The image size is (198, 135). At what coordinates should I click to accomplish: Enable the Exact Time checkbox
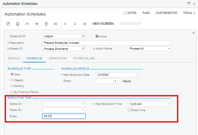click(129, 110)
